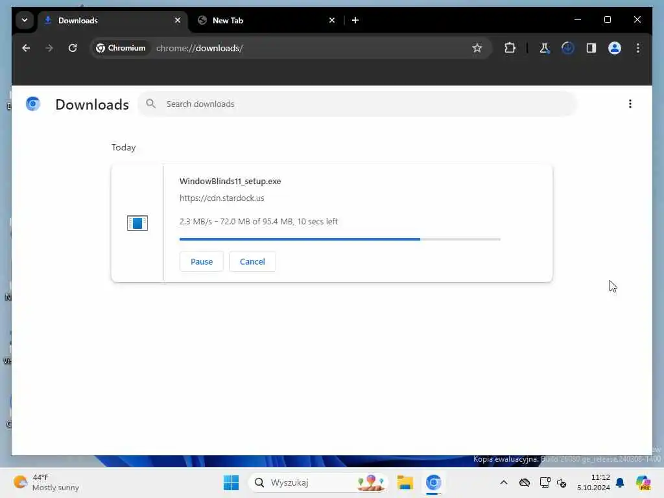Click the WindowBlinds file type icon
Viewport: 664px width, 498px height.
click(x=137, y=223)
